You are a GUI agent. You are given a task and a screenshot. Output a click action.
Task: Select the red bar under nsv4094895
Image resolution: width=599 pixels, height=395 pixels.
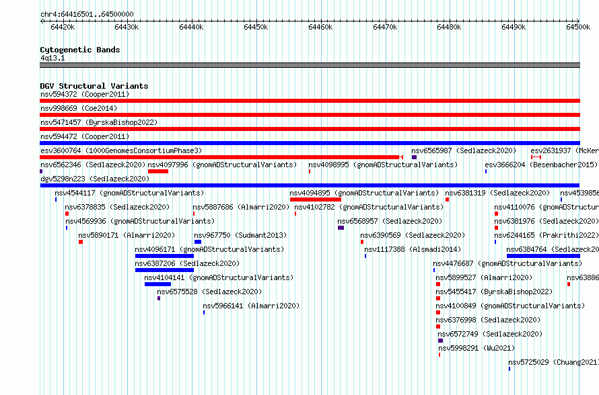[316, 200]
